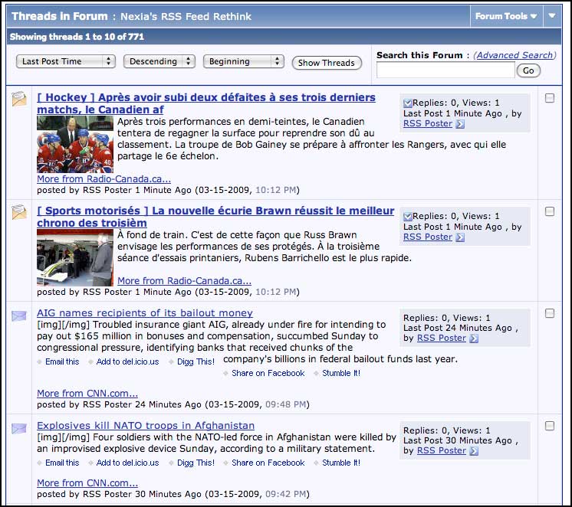
Task: Click the Sports motorisés thread folder icon
Action: (x=19, y=212)
